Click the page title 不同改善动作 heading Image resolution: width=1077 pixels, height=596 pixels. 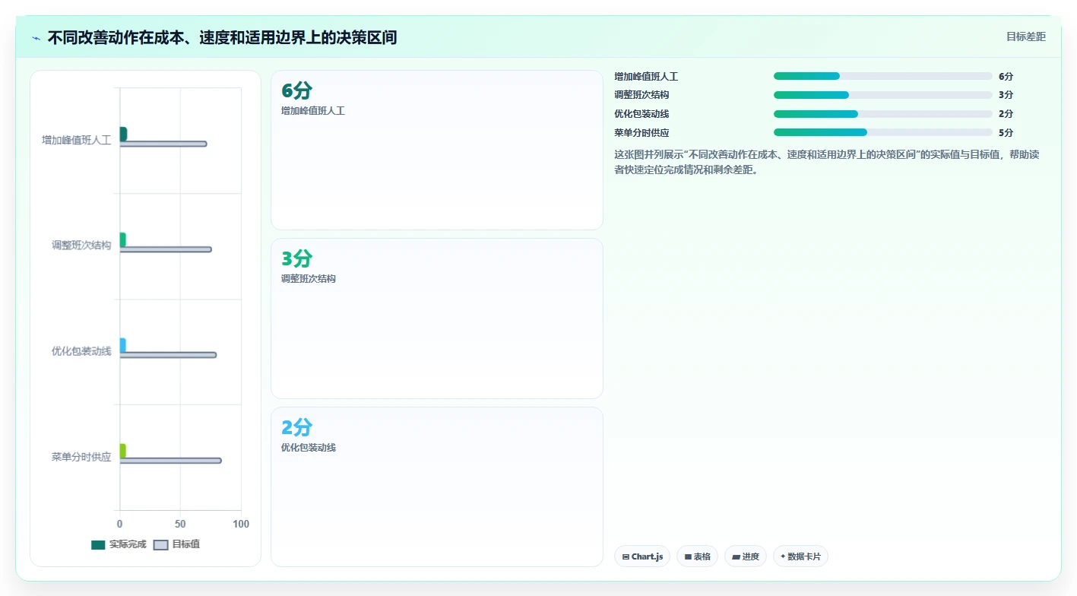point(222,37)
